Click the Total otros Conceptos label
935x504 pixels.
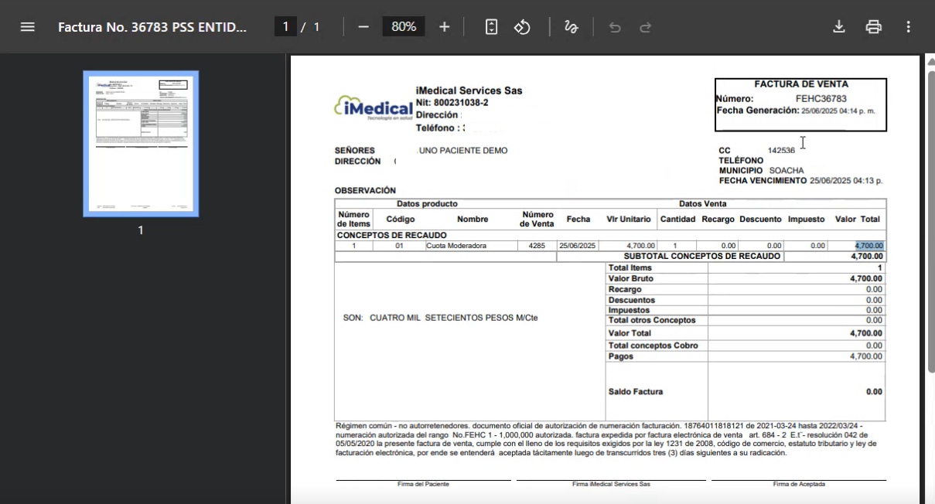[652, 320]
